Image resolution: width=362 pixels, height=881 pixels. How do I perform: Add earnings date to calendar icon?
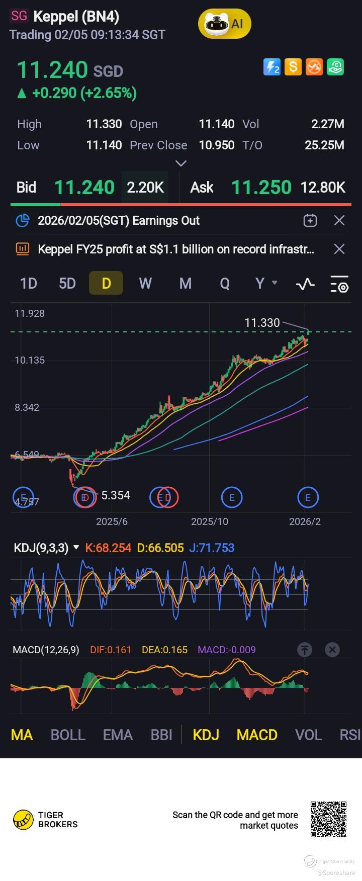pos(310,220)
